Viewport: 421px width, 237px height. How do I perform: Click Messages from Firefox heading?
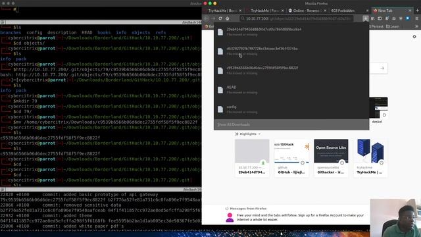(x=248, y=209)
